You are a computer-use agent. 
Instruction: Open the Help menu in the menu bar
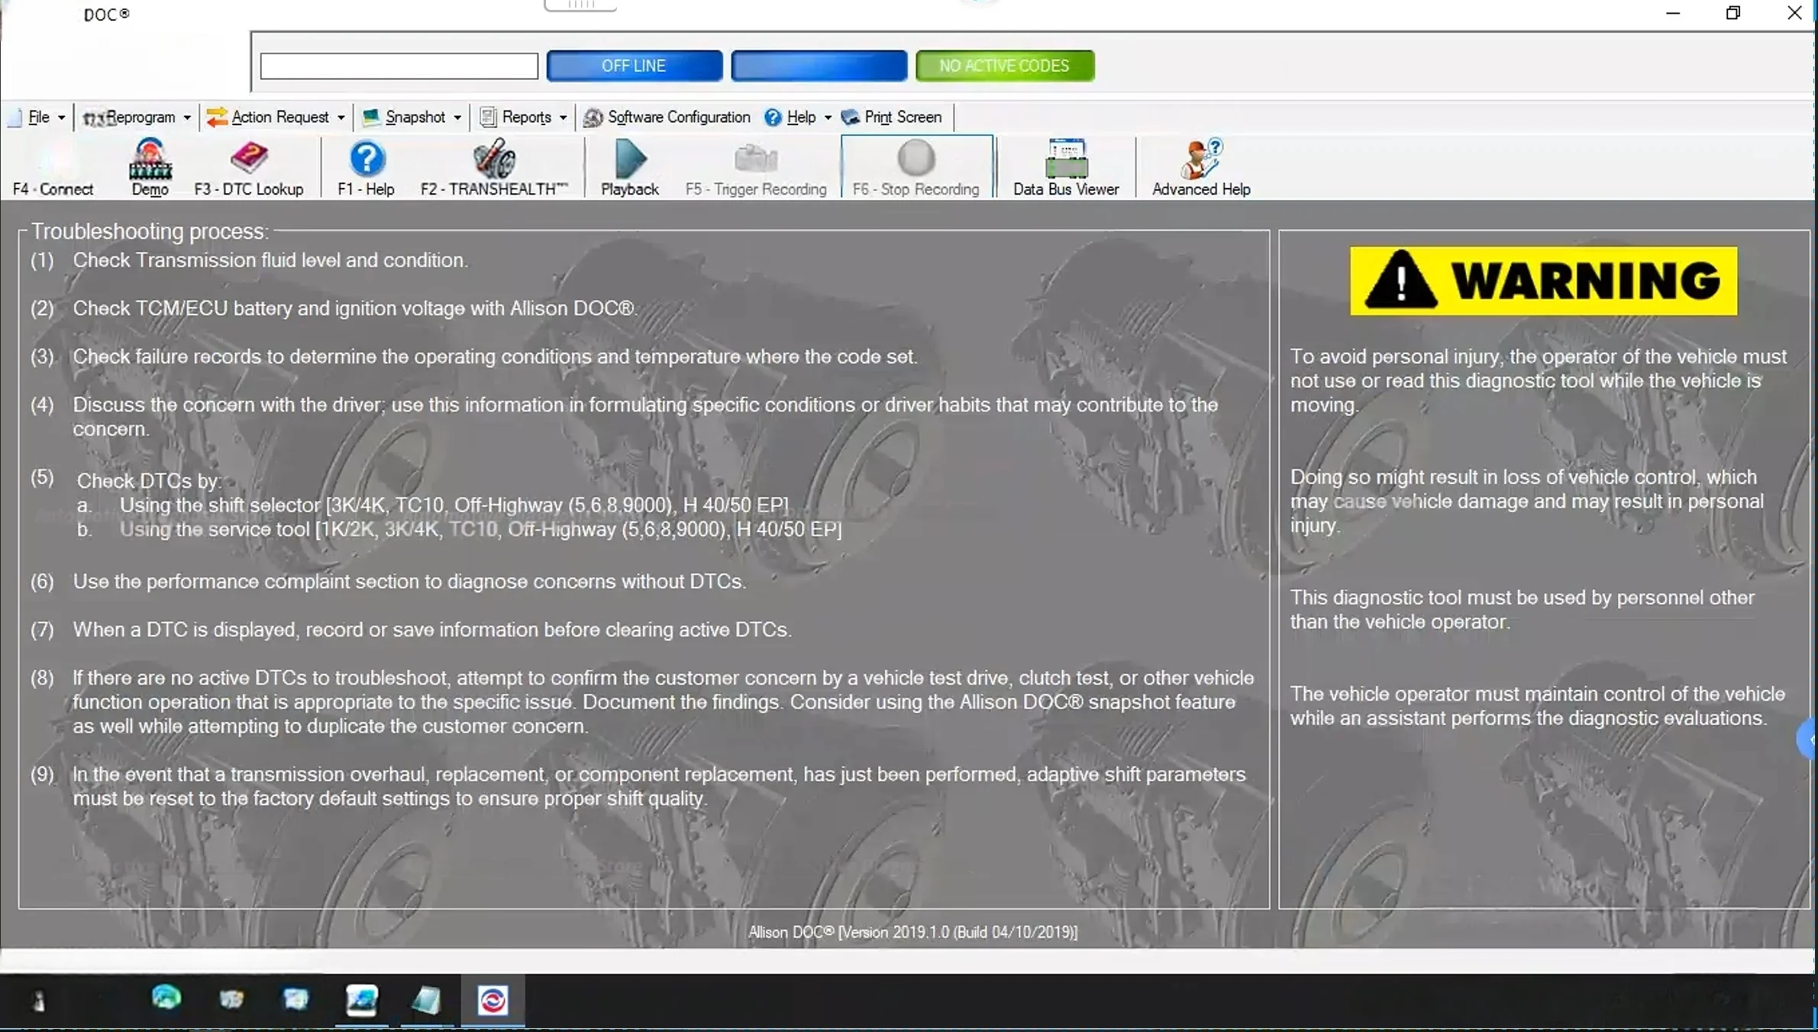coord(799,117)
